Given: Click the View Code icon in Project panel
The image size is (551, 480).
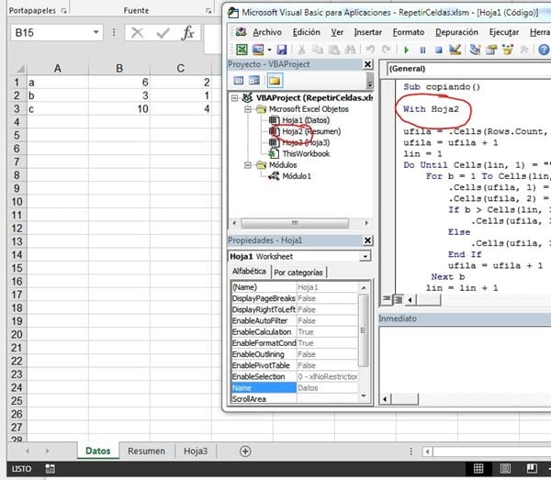Looking at the screenshot, I should click(x=237, y=81).
